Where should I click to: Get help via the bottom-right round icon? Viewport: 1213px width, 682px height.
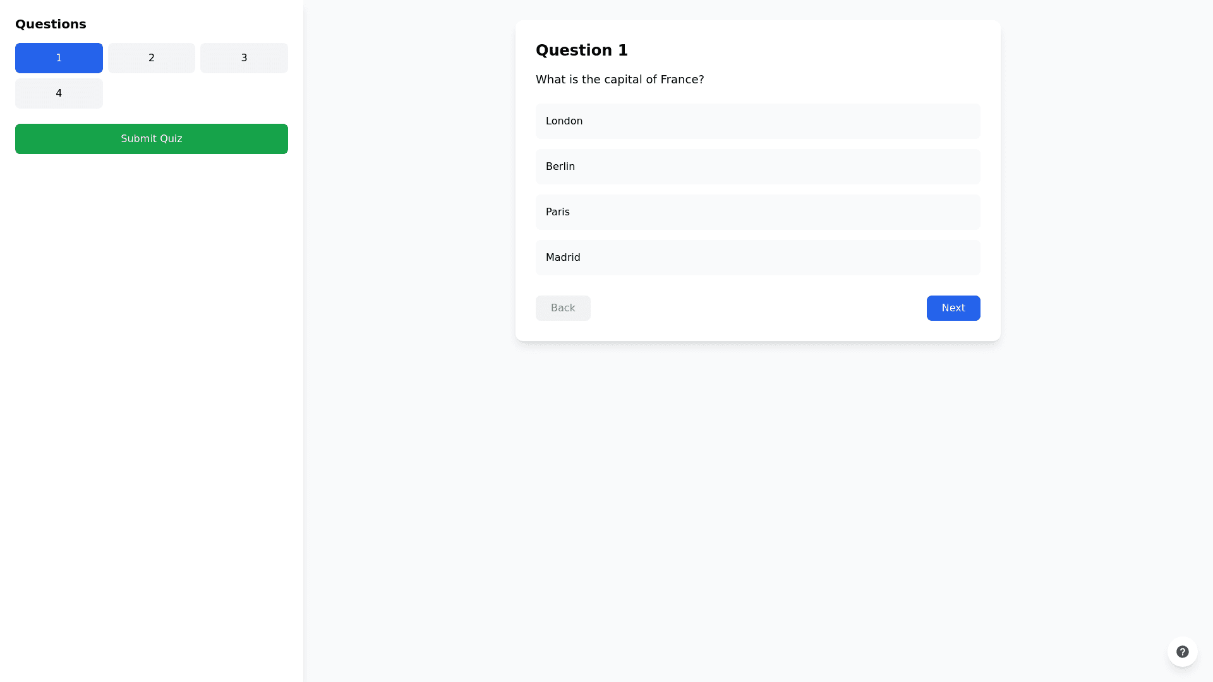[x=1182, y=652]
